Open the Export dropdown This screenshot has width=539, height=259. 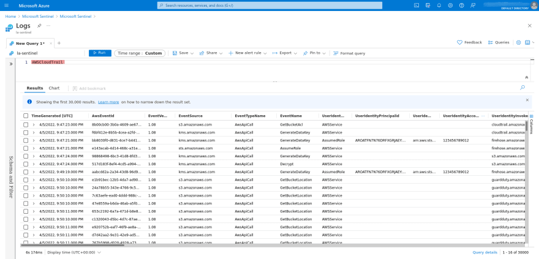pyautogui.click(x=285, y=53)
